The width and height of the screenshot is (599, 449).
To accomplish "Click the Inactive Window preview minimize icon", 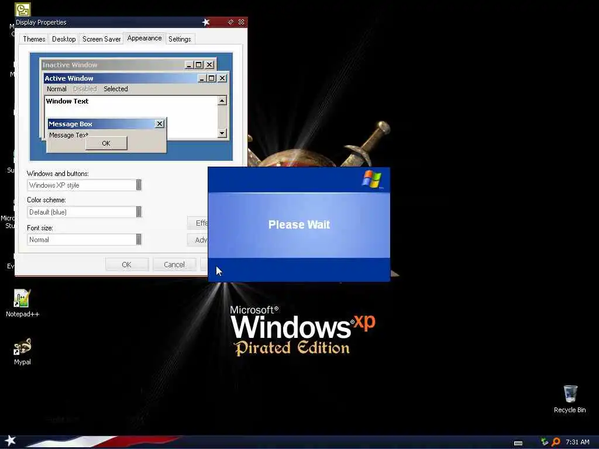I will pyautogui.click(x=189, y=65).
